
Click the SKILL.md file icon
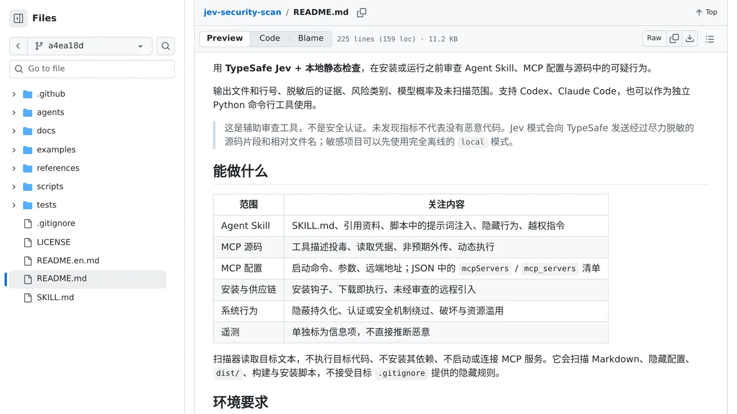tap(28, 297)
